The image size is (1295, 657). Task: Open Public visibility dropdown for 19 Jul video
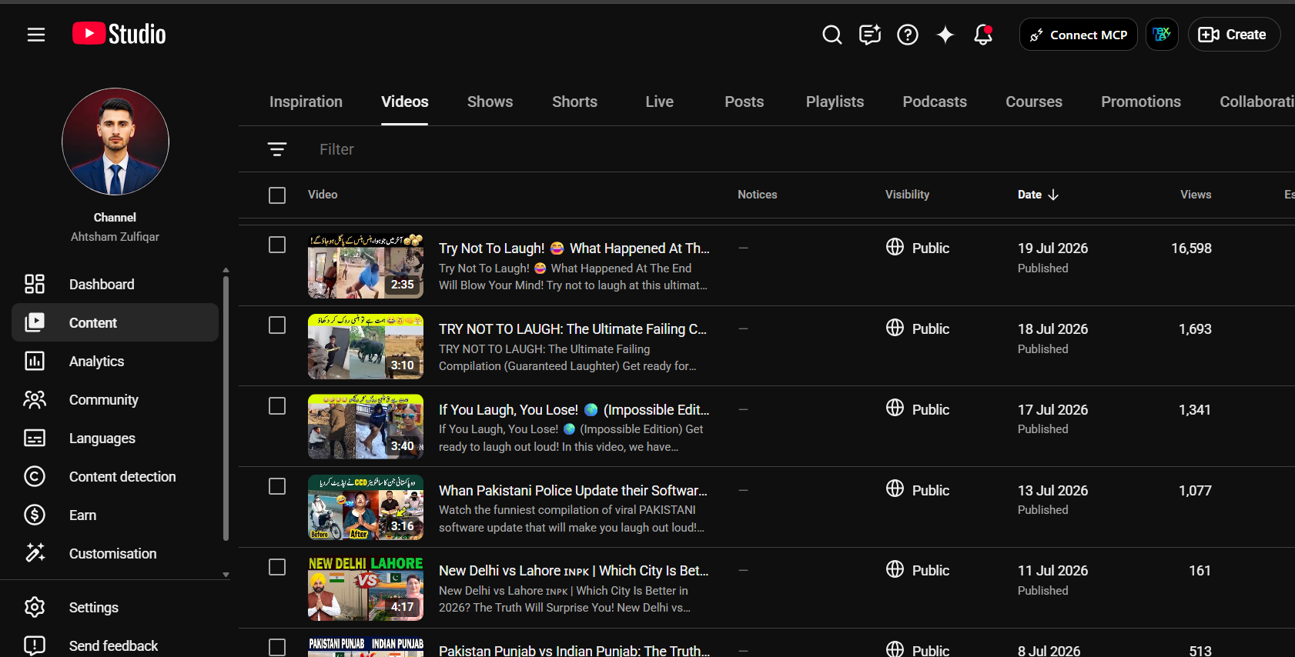pyautogui.click(x=918, y=248)
